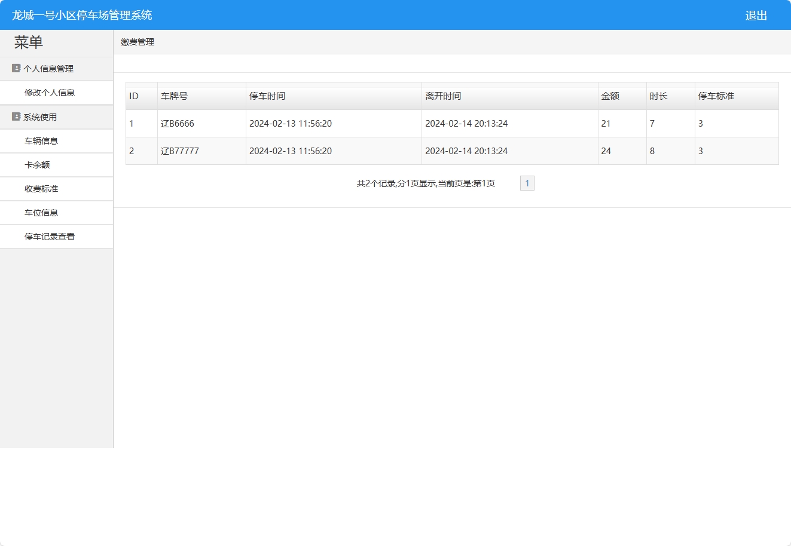Click the icon beside 个人信息管理

16,68
